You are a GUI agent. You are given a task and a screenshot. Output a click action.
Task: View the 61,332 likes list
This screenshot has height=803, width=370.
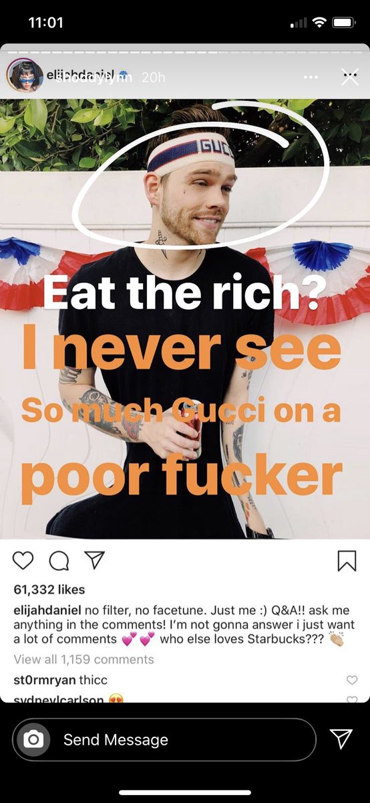(49, 590)
